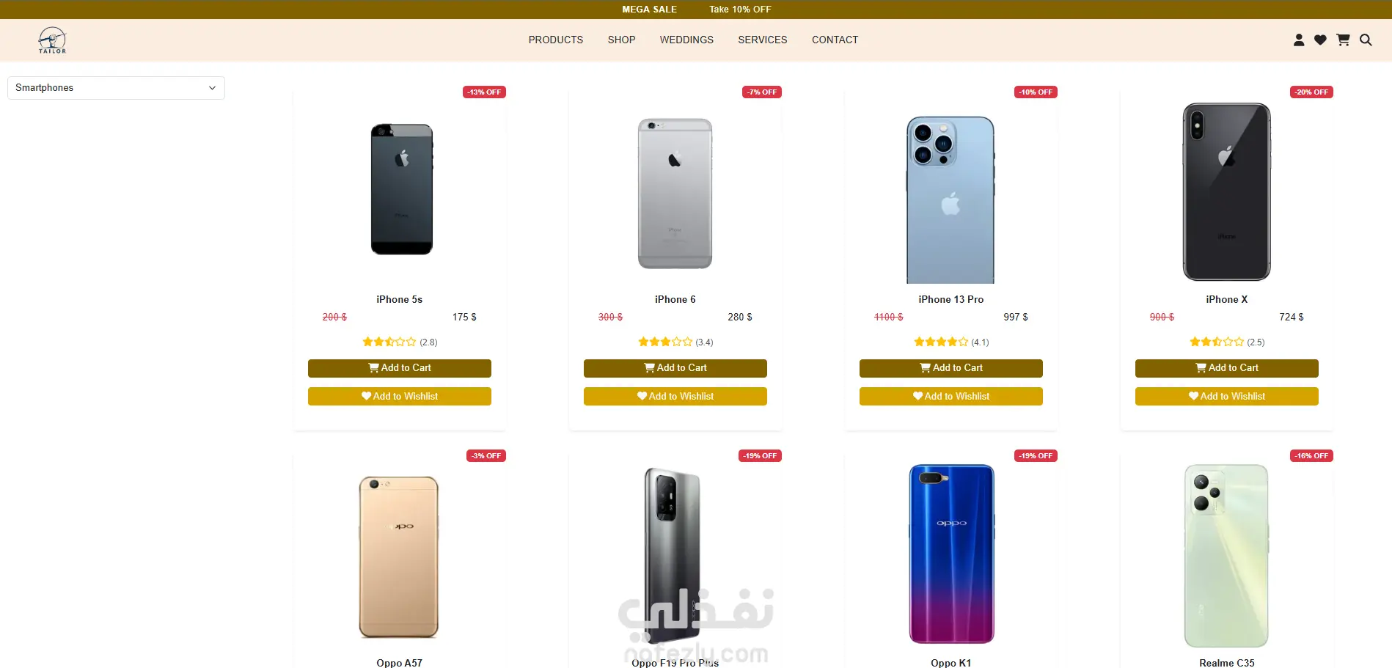
Task: Open the CONTACT page
Action: pyautogui.click(x=835, y=40)
